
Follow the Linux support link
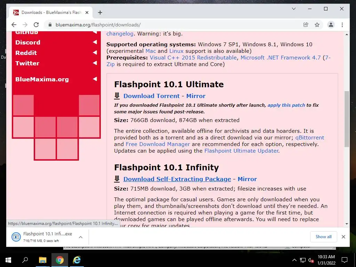pos(176,51)
